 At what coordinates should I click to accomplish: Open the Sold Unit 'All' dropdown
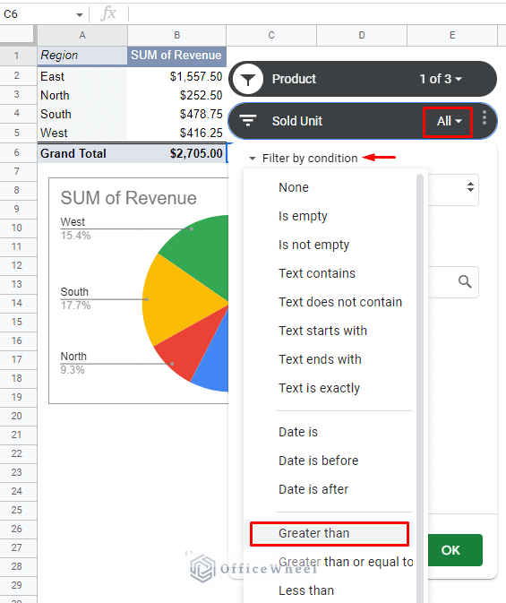point(449,121)
